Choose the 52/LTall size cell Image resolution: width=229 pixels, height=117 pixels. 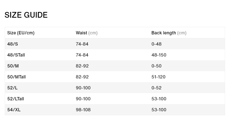tap(16, 99)
